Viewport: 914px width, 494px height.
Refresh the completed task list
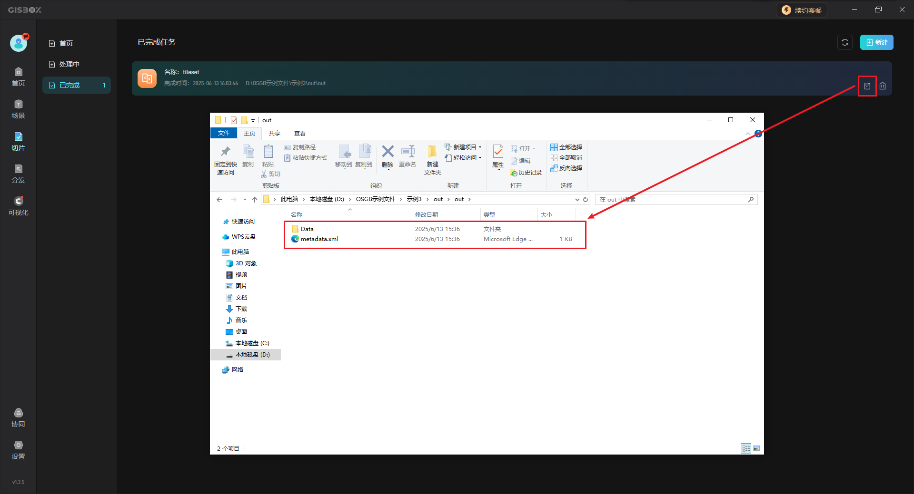tap(845, 42)
